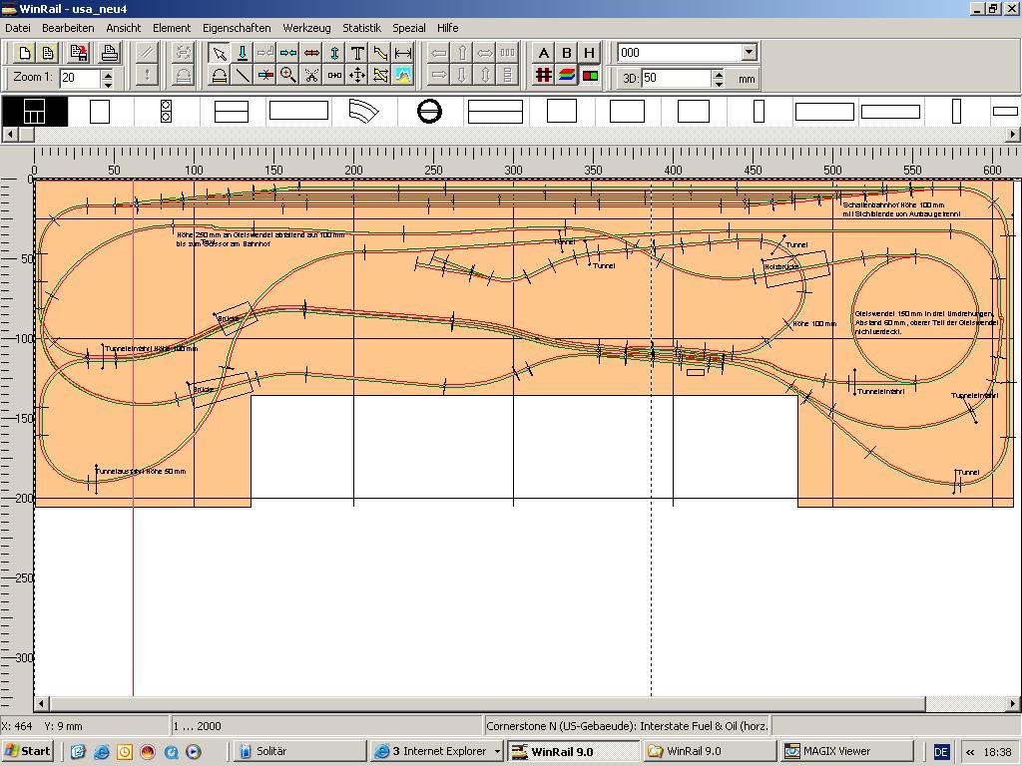Select the arrow pointer tool
Viewport: 1022px width, 766px height.
click(x=219, y=53)
